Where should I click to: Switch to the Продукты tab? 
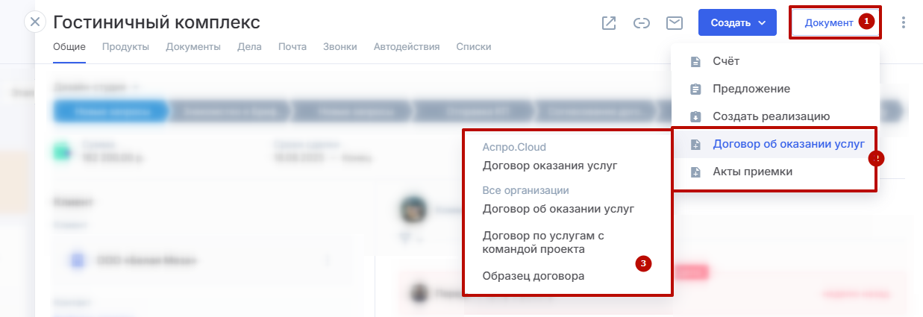(x=125, y=47)
